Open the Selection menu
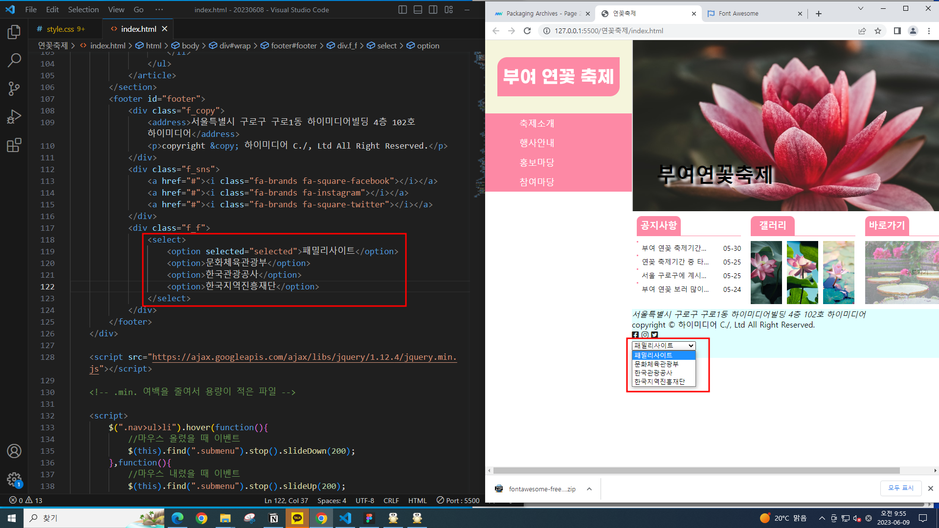This screenshot has width=939, height=528. (x=83, y=10)
